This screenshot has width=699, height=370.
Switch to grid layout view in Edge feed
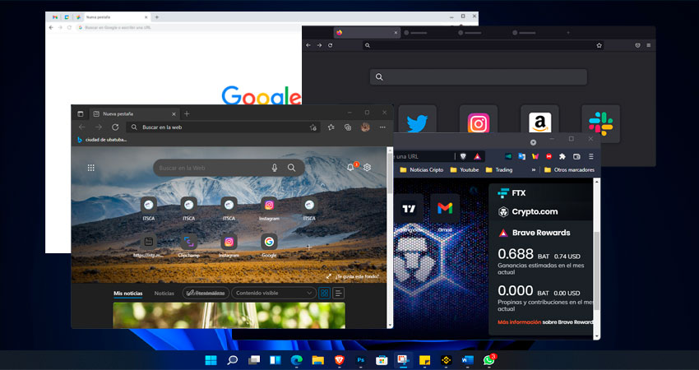324,293
